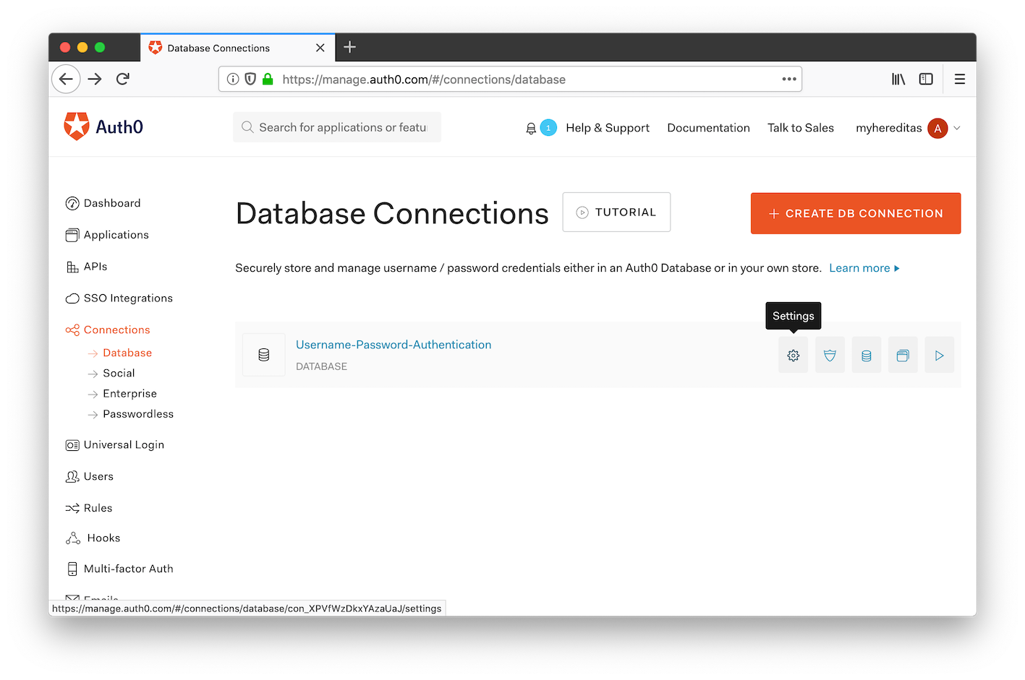Close the Database Connections tab
The height and width of the screenshot is (680, 1025).
pyautogui.click(x=320, y=48)
